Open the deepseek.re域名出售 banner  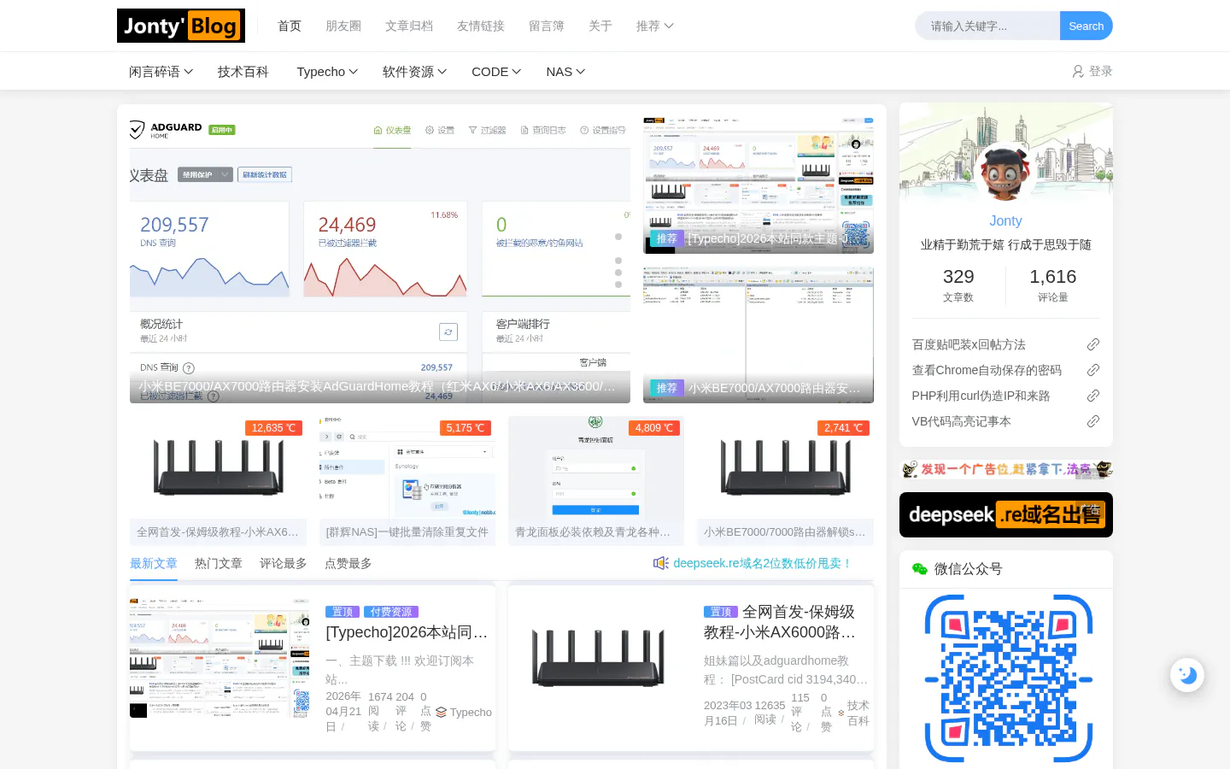coord(1006,515)
